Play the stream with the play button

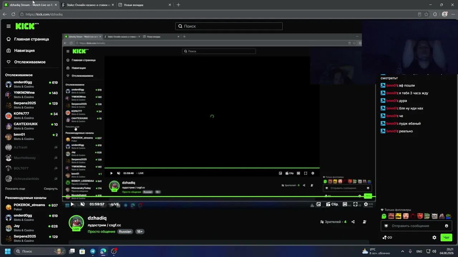pos(72,204)
